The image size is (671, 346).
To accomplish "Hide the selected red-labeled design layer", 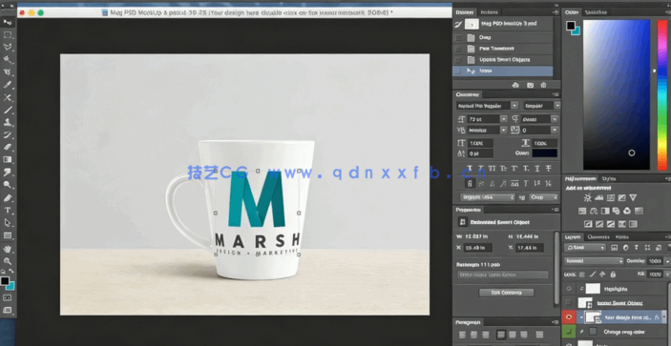I will (x=568, y=317).
